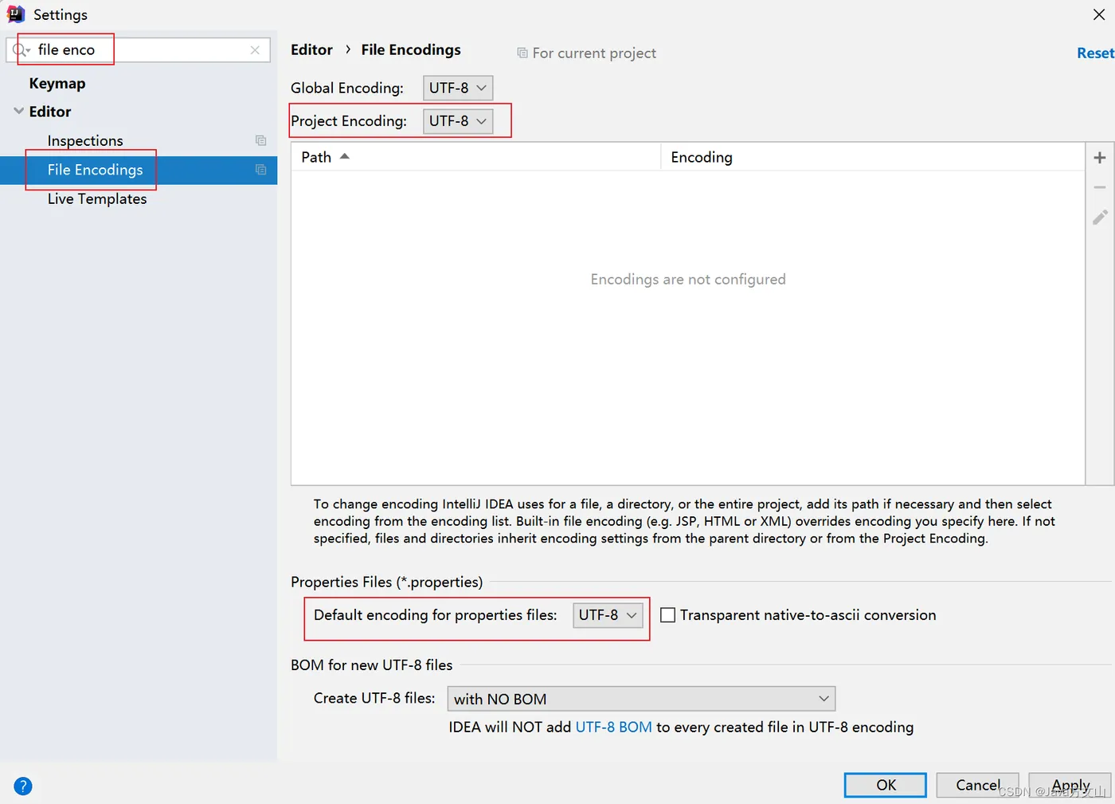
Task: Open Default encoding for properties files dropdown
Action: pos(608,615)
